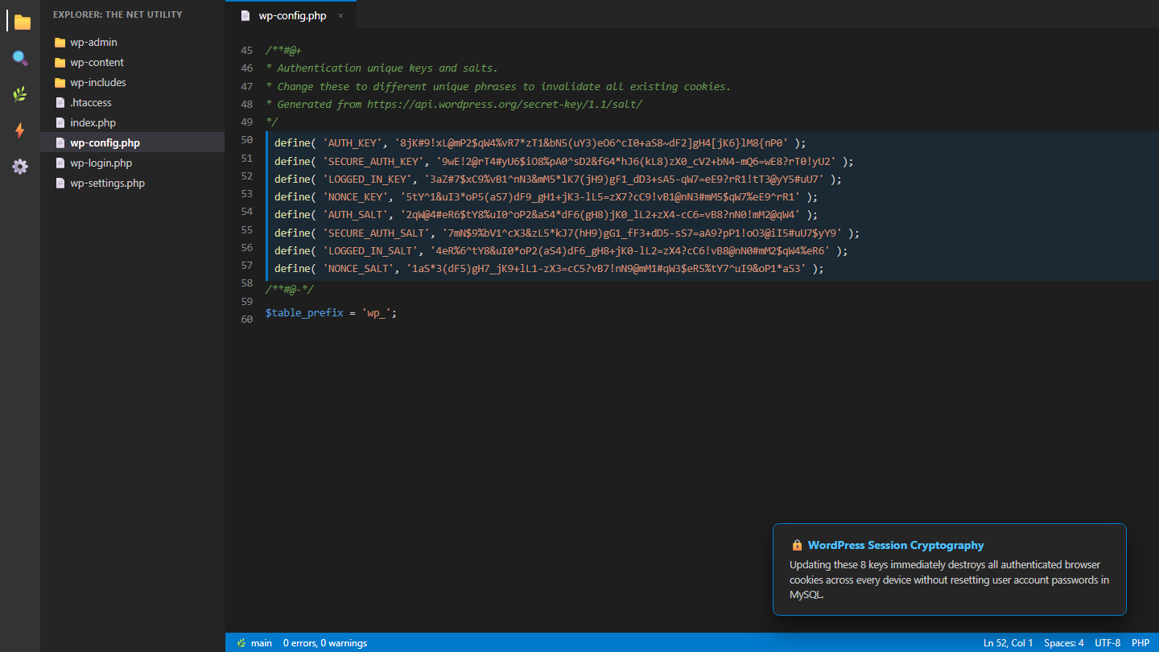Click the branch icon in status bar
The image size is (1159, 652).
coord(241,643)
